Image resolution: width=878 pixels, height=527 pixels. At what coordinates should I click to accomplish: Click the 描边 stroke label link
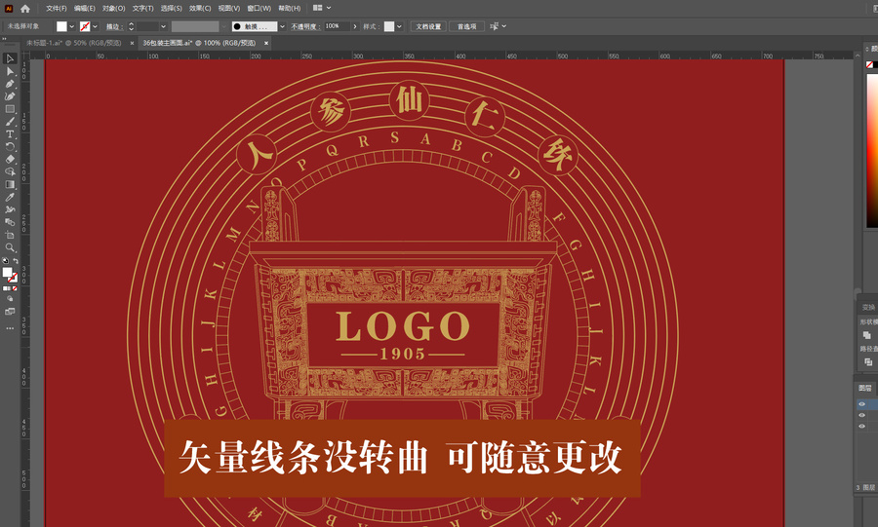click(x=115, y=26)
